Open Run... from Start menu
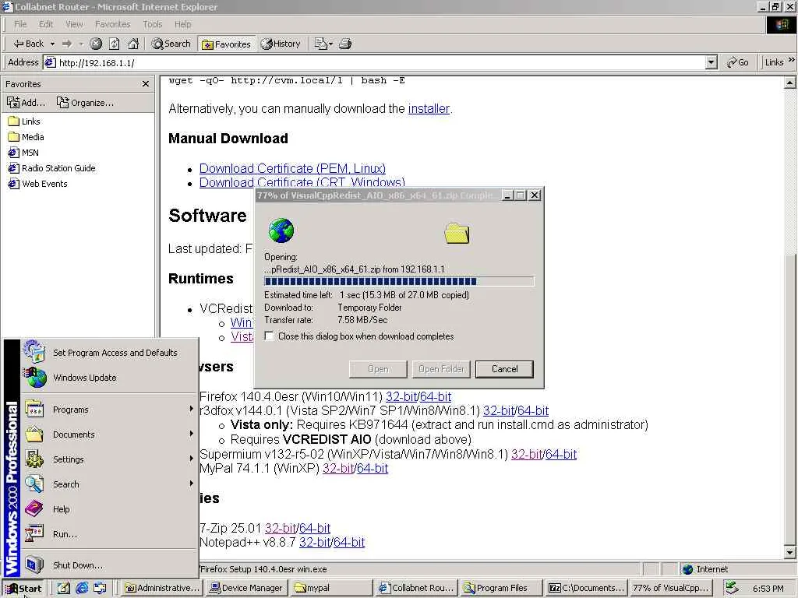This screenshot has width=798, height=598. coord(109,534)
